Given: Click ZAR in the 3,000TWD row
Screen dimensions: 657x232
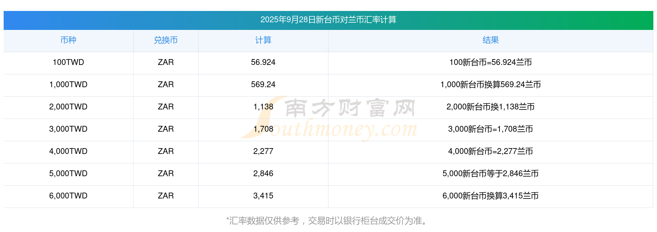Looking at the screenshot, I should click(166, 129).
